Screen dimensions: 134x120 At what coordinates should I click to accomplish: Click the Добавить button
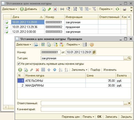click(28, 9)
